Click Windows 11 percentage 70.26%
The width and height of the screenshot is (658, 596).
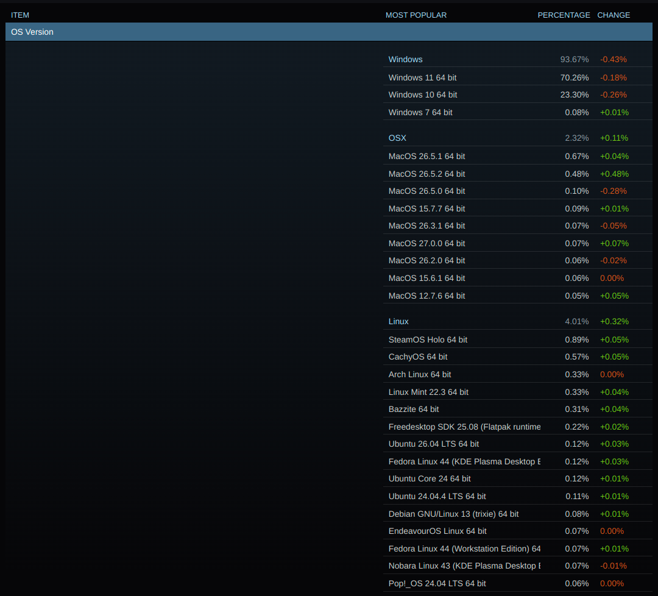coord(575,77)
